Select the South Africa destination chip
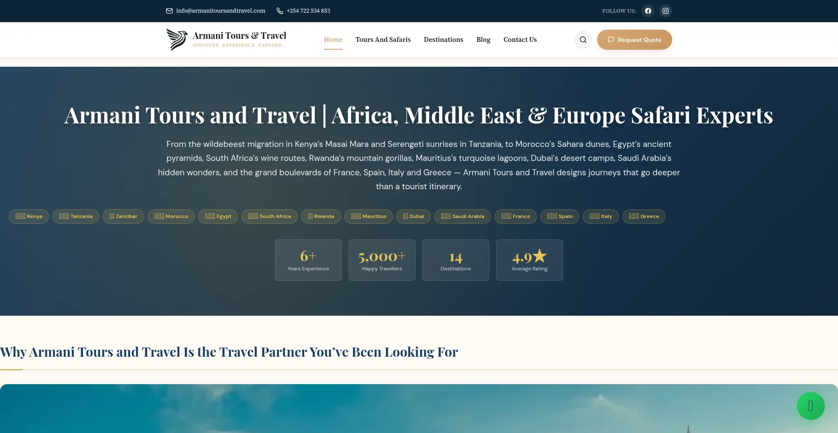Image resolution: width=838 pixels, height=433 pixels. coord(269,216)
